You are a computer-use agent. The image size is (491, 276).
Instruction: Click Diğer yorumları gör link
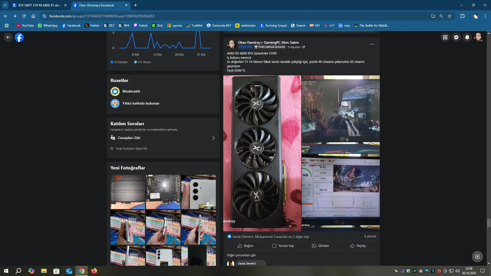(x=241, y=255)
